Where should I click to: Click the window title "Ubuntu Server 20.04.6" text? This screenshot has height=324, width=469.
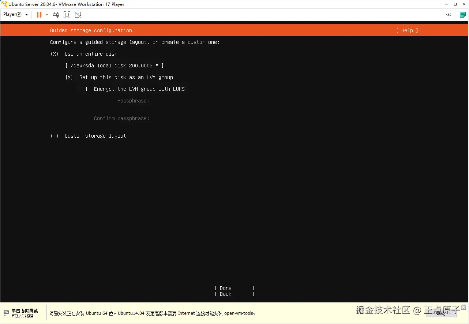pos(66,4)
